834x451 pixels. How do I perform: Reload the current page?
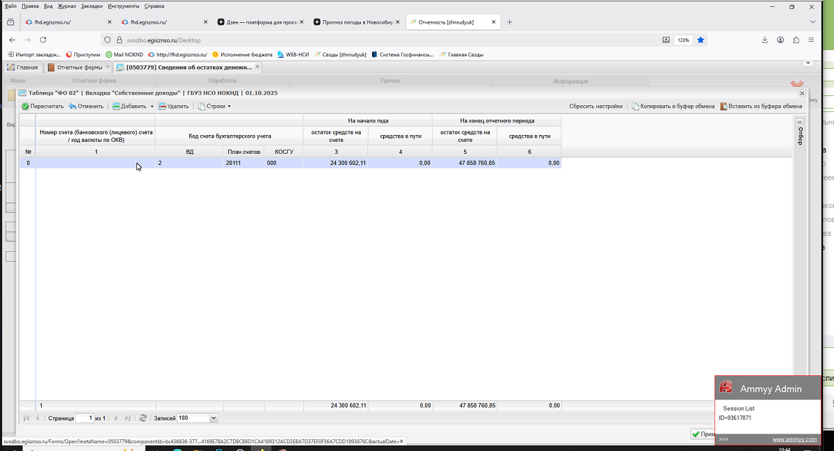coord(43,40)
